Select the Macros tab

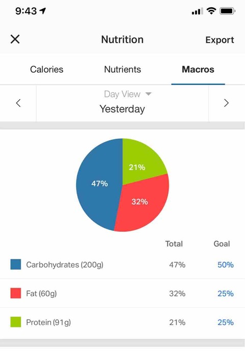click(x=198, y=70)
